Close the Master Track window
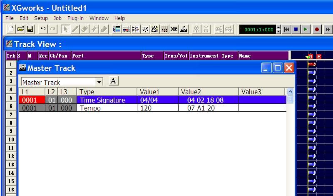 click(289, 68)
